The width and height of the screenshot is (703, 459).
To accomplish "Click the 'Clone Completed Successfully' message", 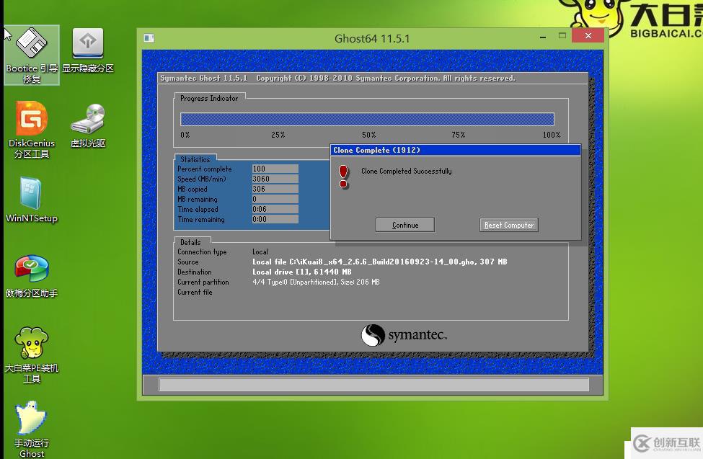I will [x=406, y=171].
